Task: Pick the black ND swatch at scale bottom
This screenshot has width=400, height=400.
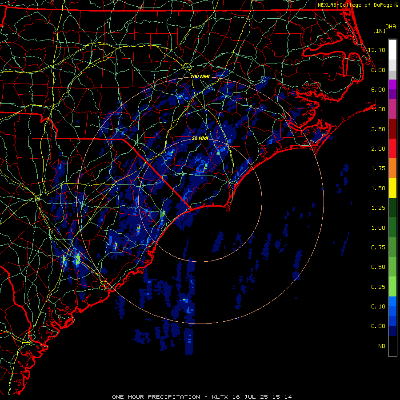Action: (392, 346)
